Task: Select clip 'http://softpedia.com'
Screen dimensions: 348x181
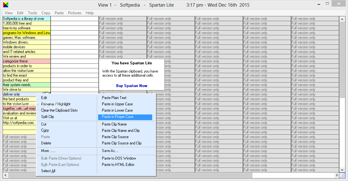Action: coord(19,123)
